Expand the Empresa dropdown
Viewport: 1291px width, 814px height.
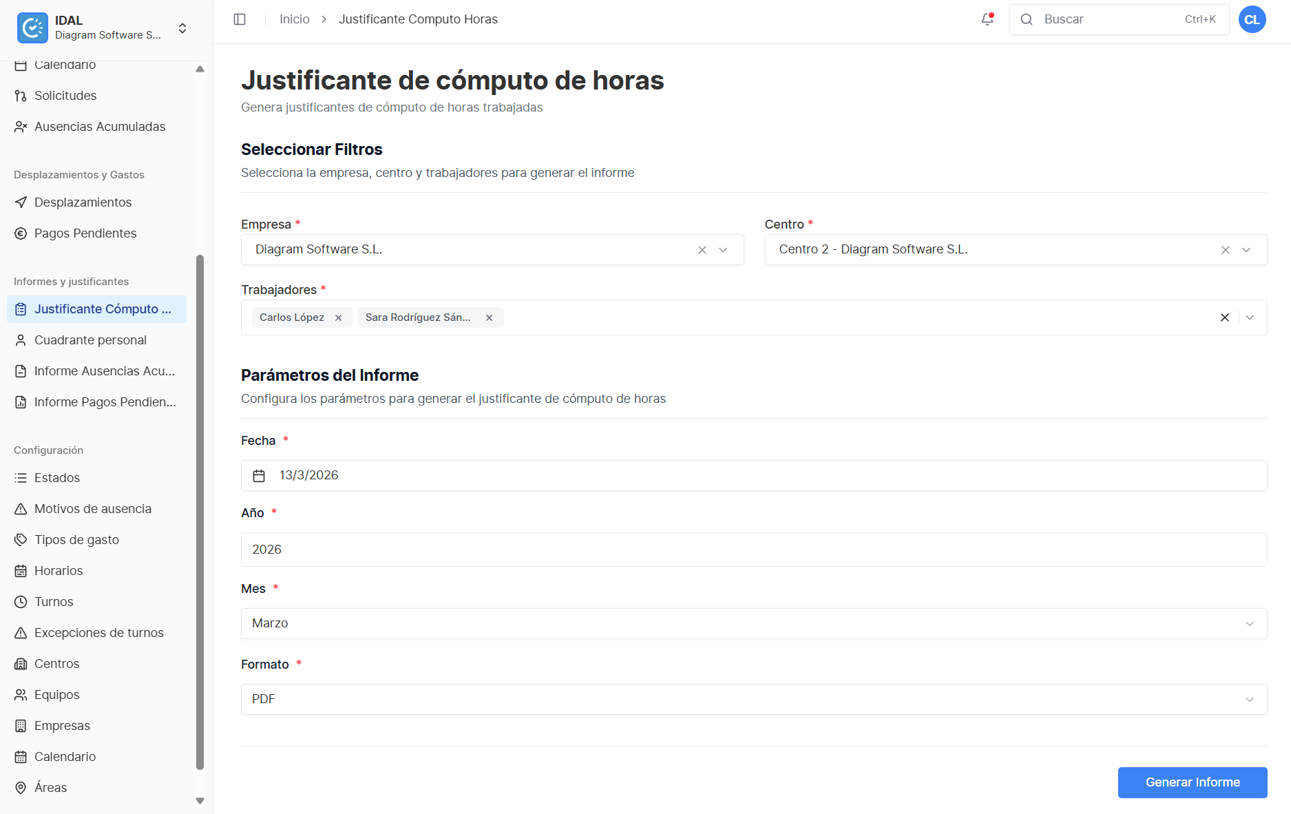(723, 250)
